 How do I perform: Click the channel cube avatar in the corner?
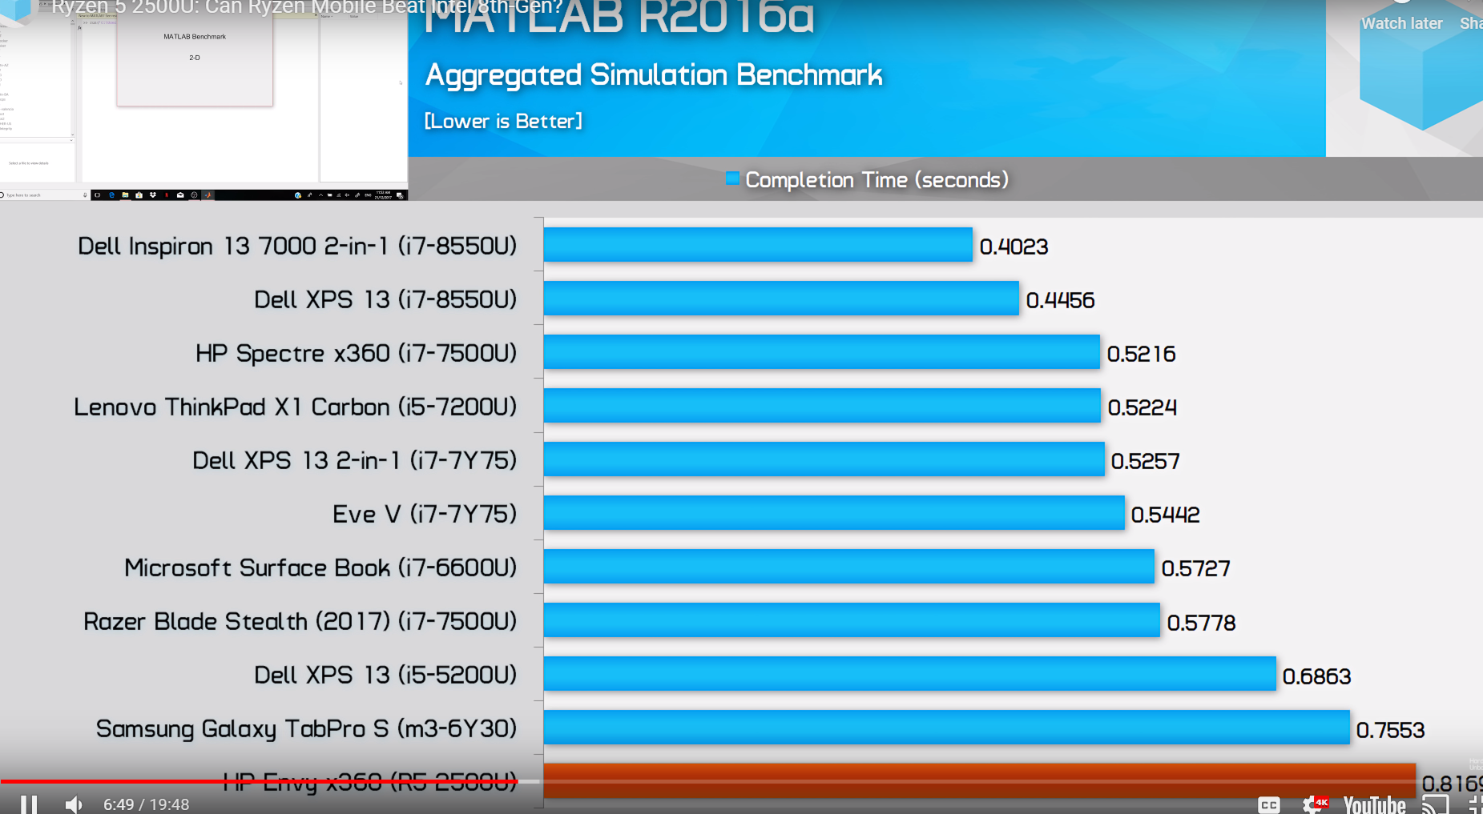pos(14,10)
